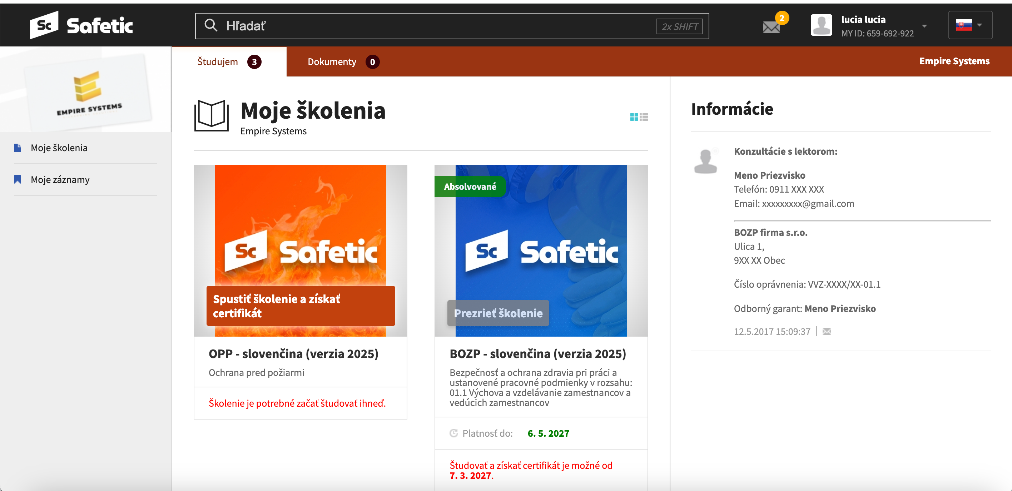
Task: Click the 'Email: xxxxxxxxx@gmail.com' line
Action: (794, 203)
